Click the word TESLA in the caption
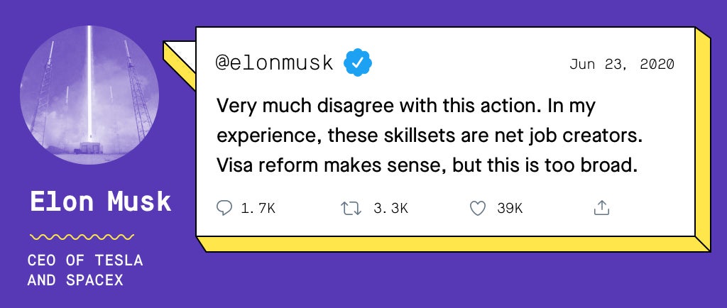Viewport: 727px width, 308px height. coord(119,260)
